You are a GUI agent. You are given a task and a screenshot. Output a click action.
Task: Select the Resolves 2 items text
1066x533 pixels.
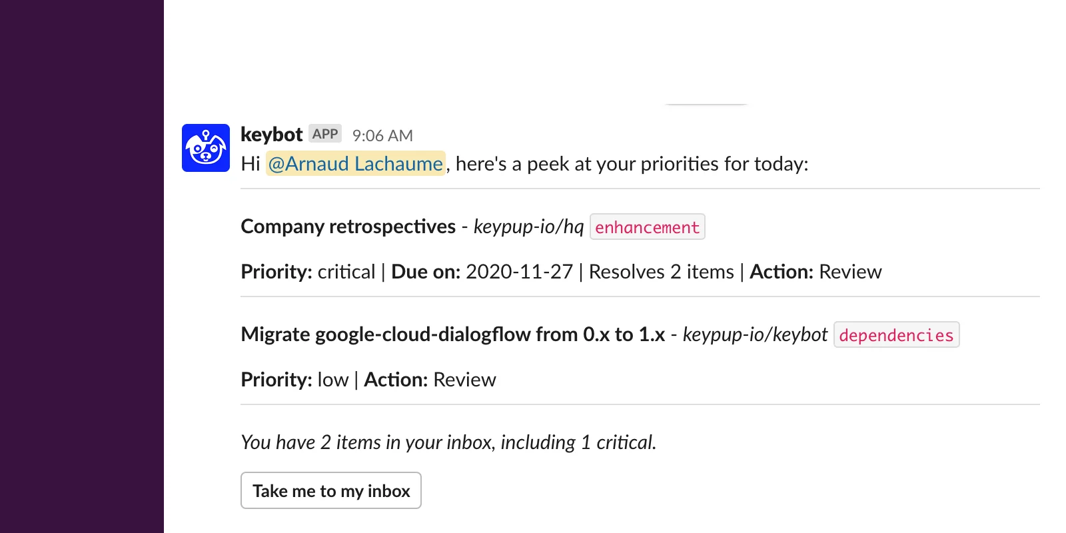click(x=662, y=272)
